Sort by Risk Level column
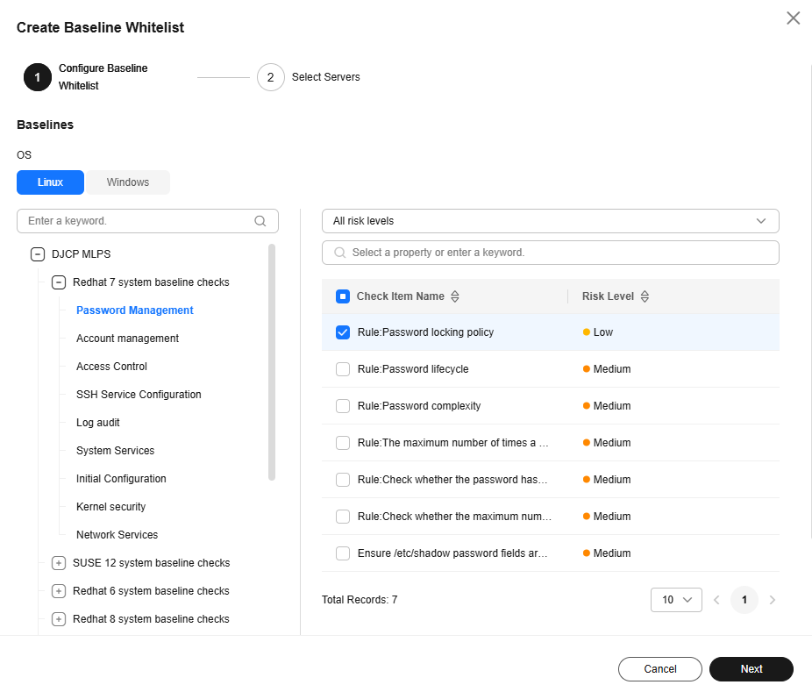The width and height of the screenshot is (812, 692). tap(645, 296)
